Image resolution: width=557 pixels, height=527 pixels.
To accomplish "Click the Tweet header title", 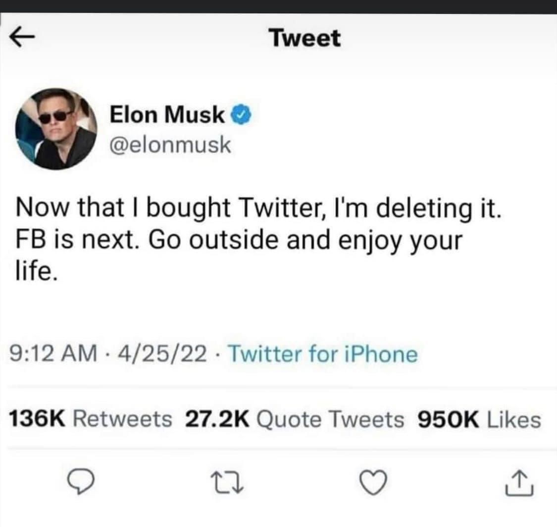I will [x=305, y=39].
